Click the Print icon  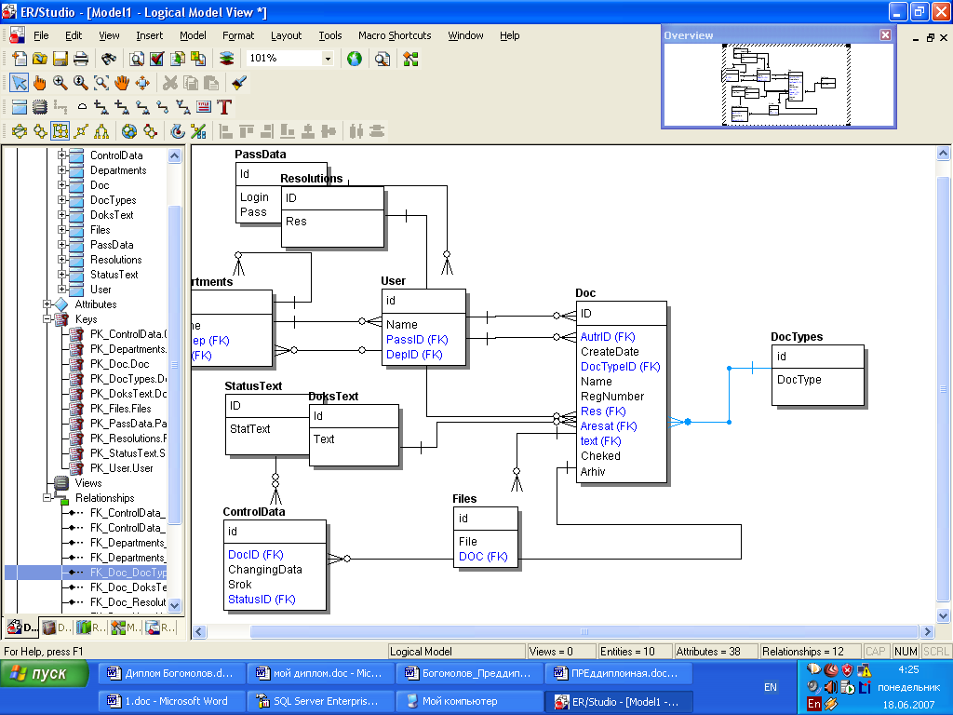[81, 59]
